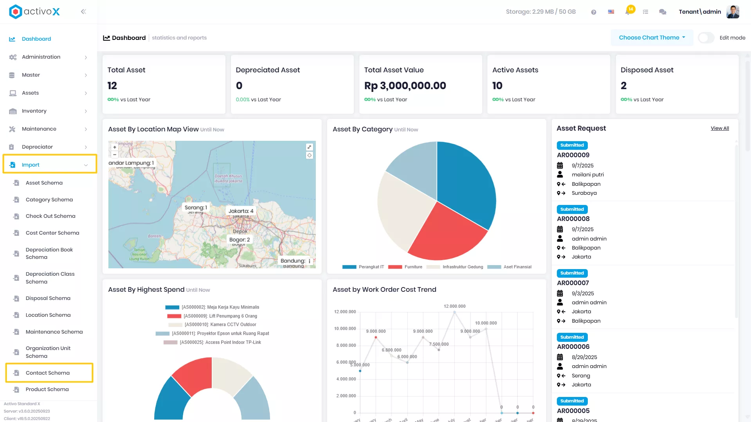
Task: Click the Disposal Schema import icon
Action: [x=16, y=298]
